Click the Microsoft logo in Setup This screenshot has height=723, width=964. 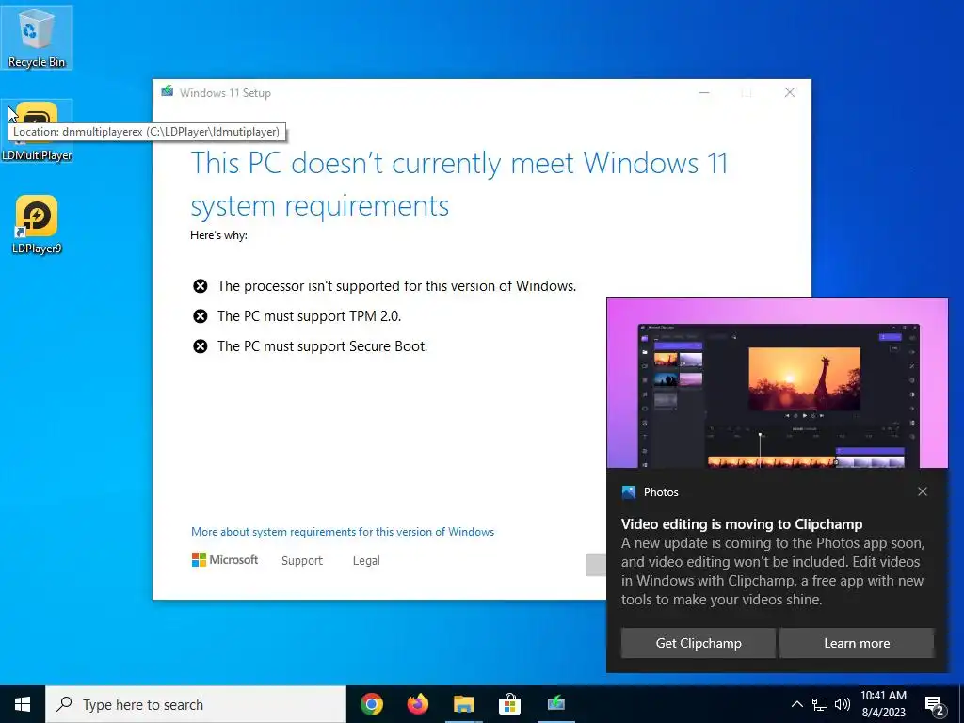pyautogui.click(x=224, y=560)
